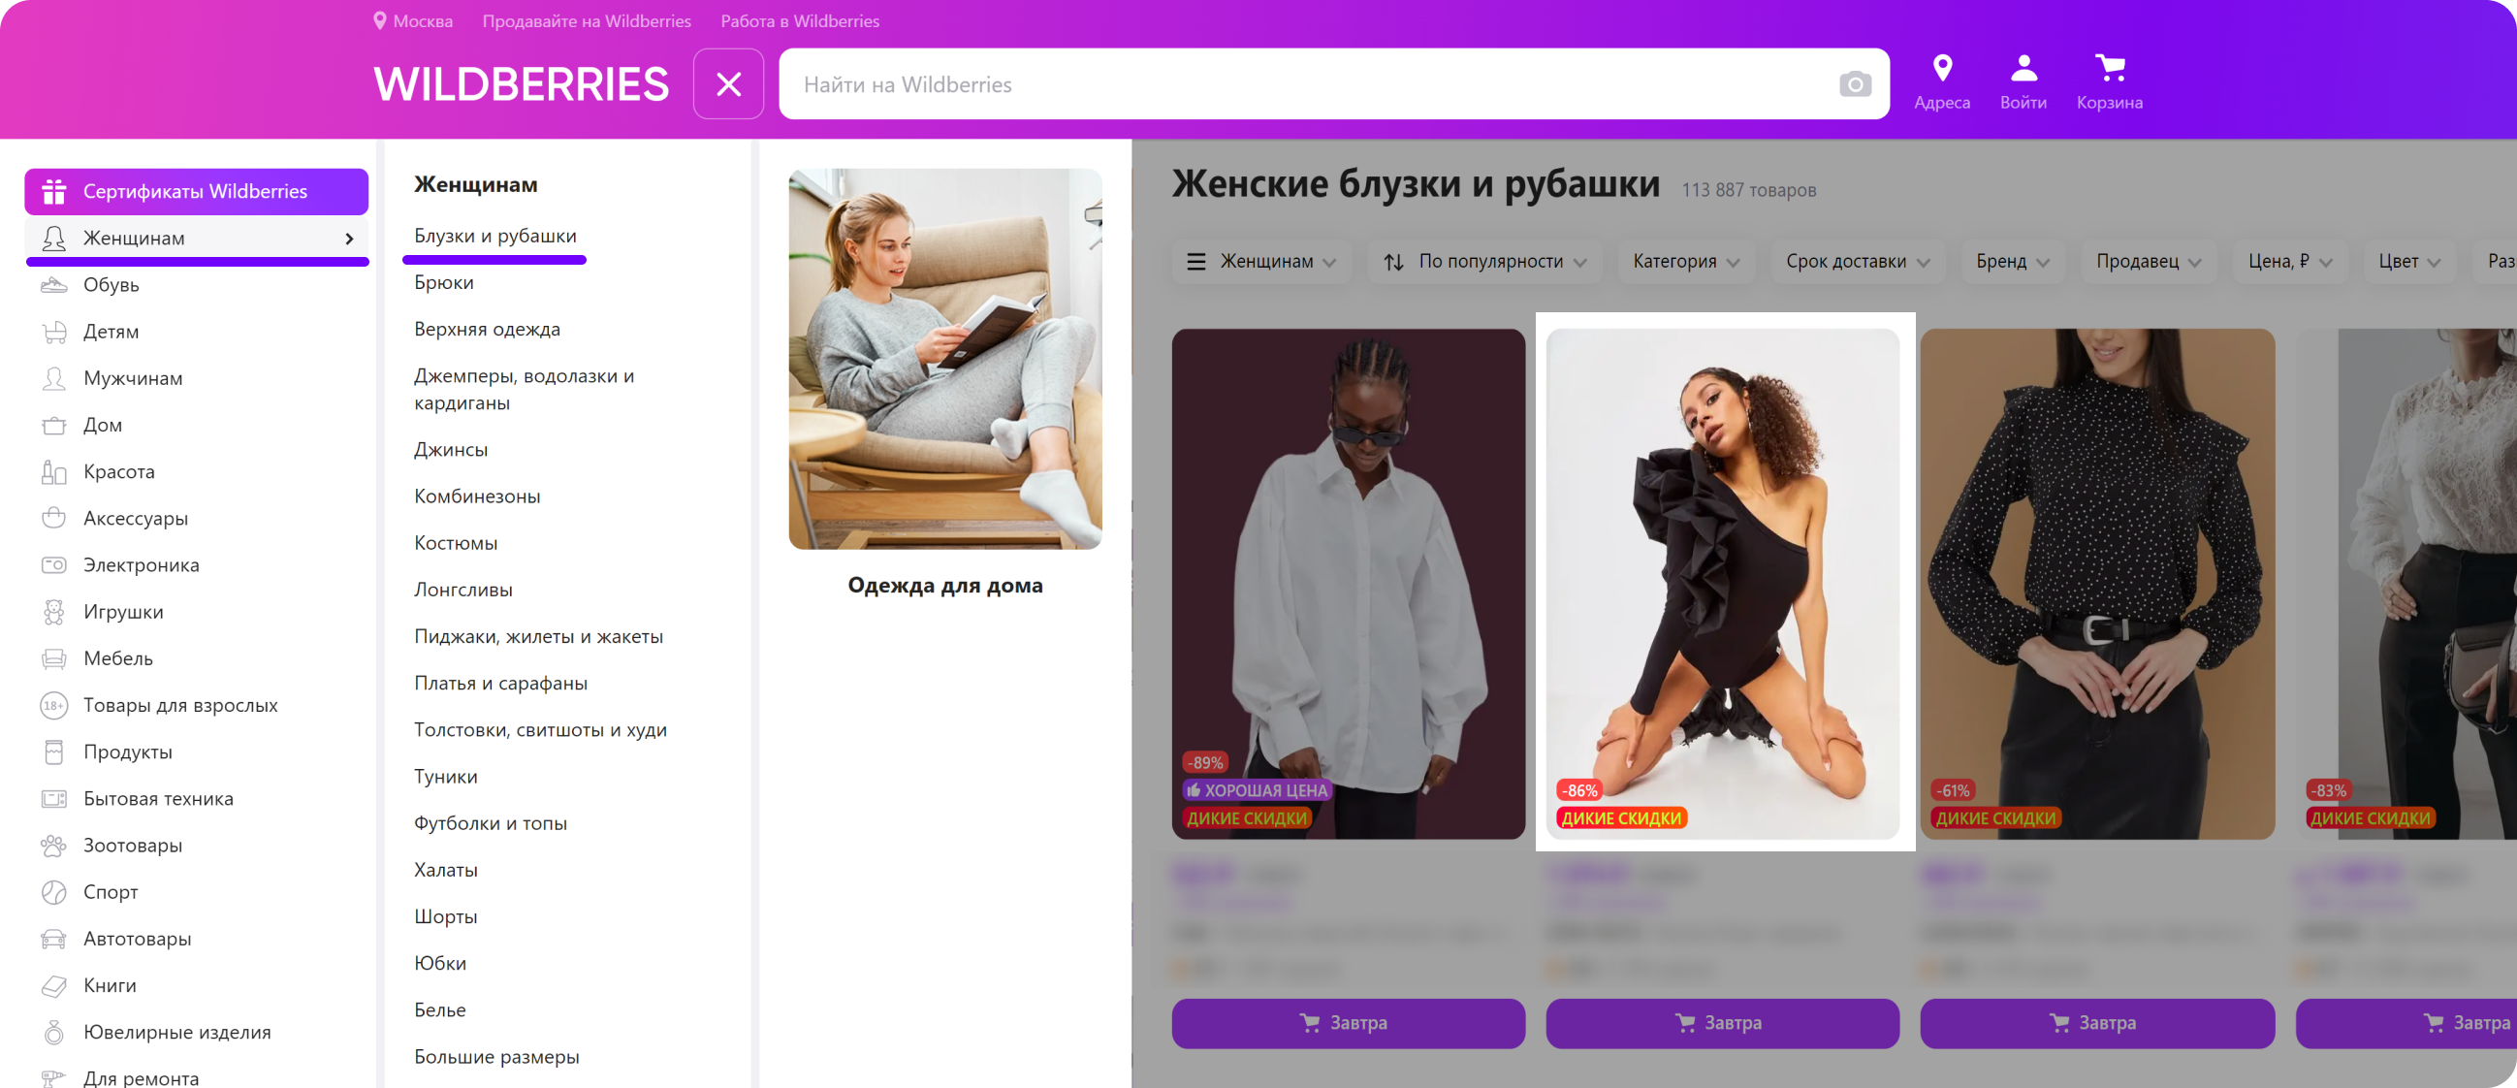Select the shoe icon next to Обувь
This screenshot has width=2517, height=1088.
[53, 283]
